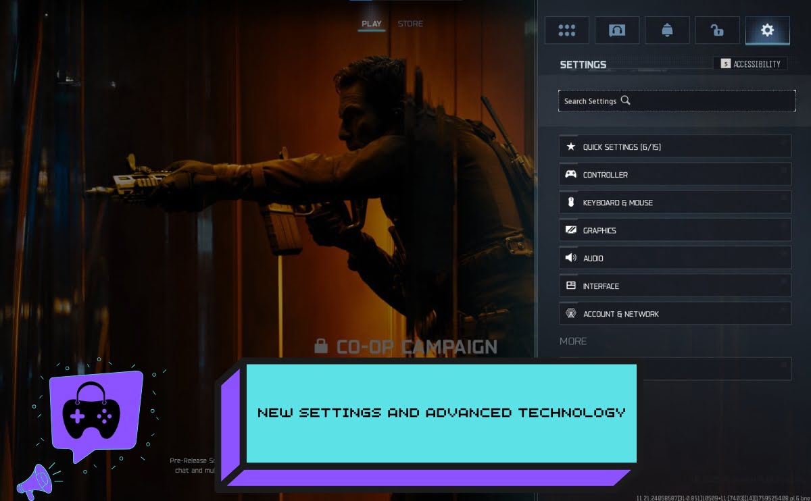Image resolution: width=811 pixels, height=501 pixels.
Task: Select the Controller gamepad icon
Action: point(571,174)
